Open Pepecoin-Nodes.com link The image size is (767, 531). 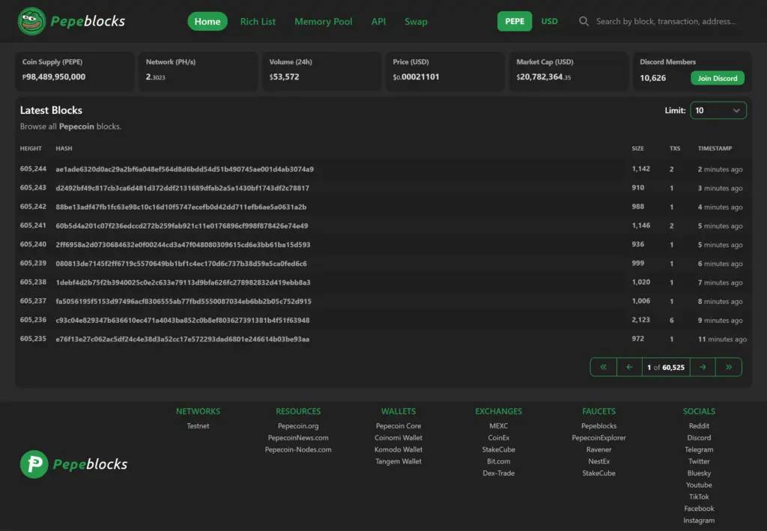click(298, 449)
